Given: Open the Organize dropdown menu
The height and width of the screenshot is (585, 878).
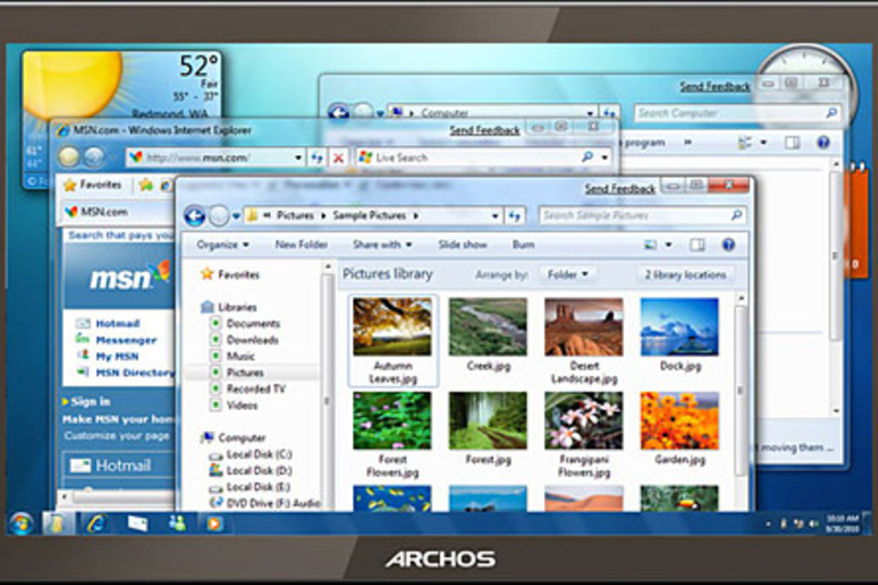Looking at the screenshot, I should click(222, 245).
